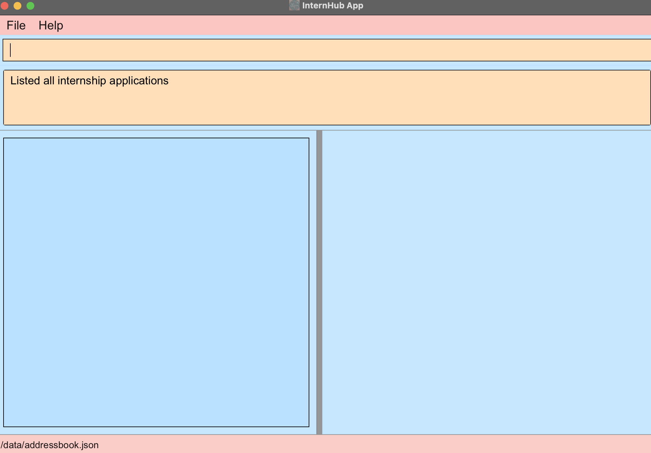Click blue gap between command and result boxes
This screenshot has height=453, width=651.
[324, 66]
